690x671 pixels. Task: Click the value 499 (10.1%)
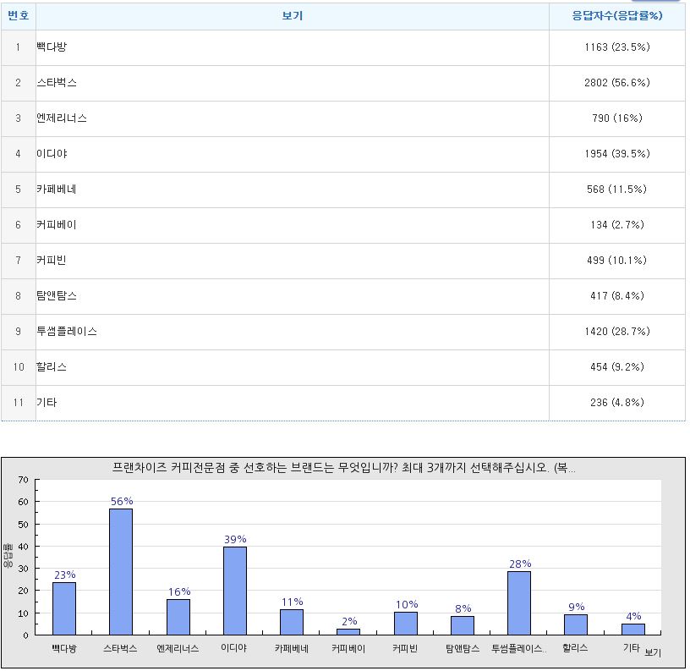pyautogui.click(x=617, y=261)
